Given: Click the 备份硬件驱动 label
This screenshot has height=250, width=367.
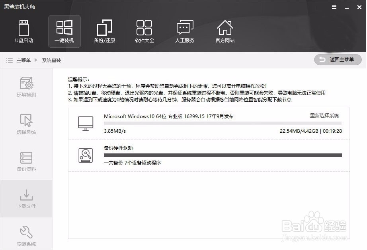Looking at the screenshot, I should (118, 148).
